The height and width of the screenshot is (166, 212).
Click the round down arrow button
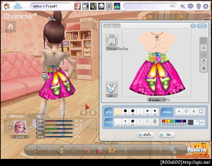point(93,113)
